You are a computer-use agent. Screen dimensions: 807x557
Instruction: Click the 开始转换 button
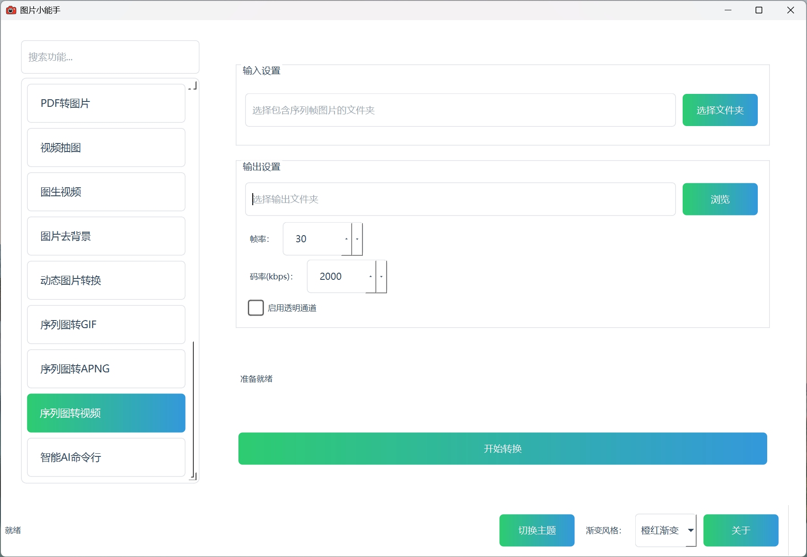503,448
